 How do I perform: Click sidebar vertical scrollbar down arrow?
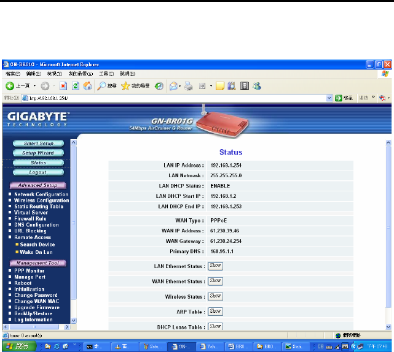point(73,320)
